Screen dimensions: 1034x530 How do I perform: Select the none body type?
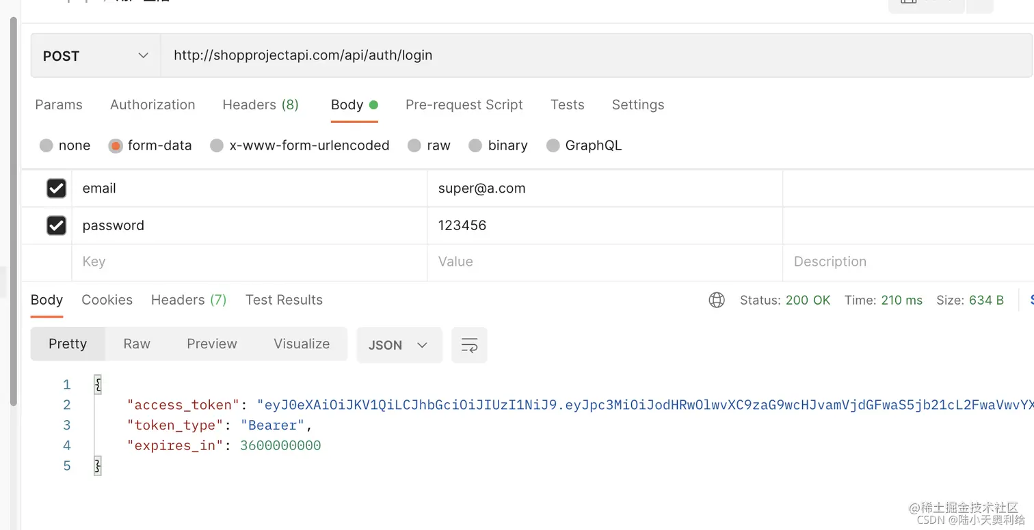65,145
